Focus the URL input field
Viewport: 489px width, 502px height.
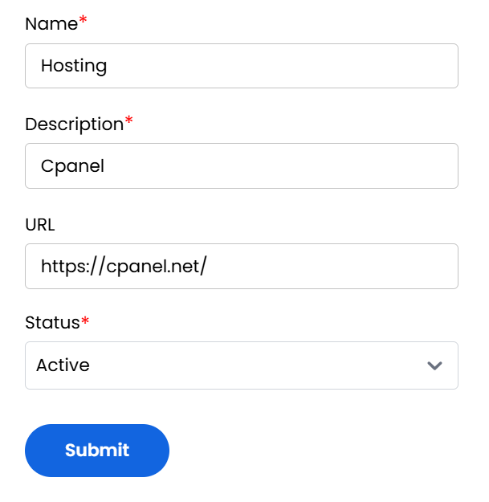241,266
